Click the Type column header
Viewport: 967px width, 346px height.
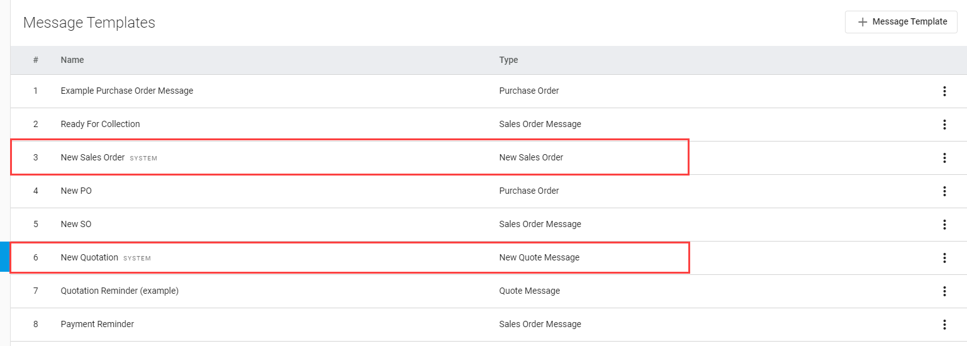[508, 60]
